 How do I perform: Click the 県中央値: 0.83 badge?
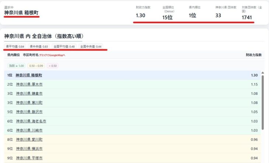39,46
